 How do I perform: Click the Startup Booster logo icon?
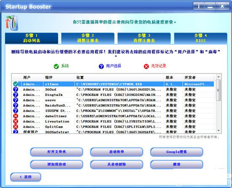tap(12, 23)
